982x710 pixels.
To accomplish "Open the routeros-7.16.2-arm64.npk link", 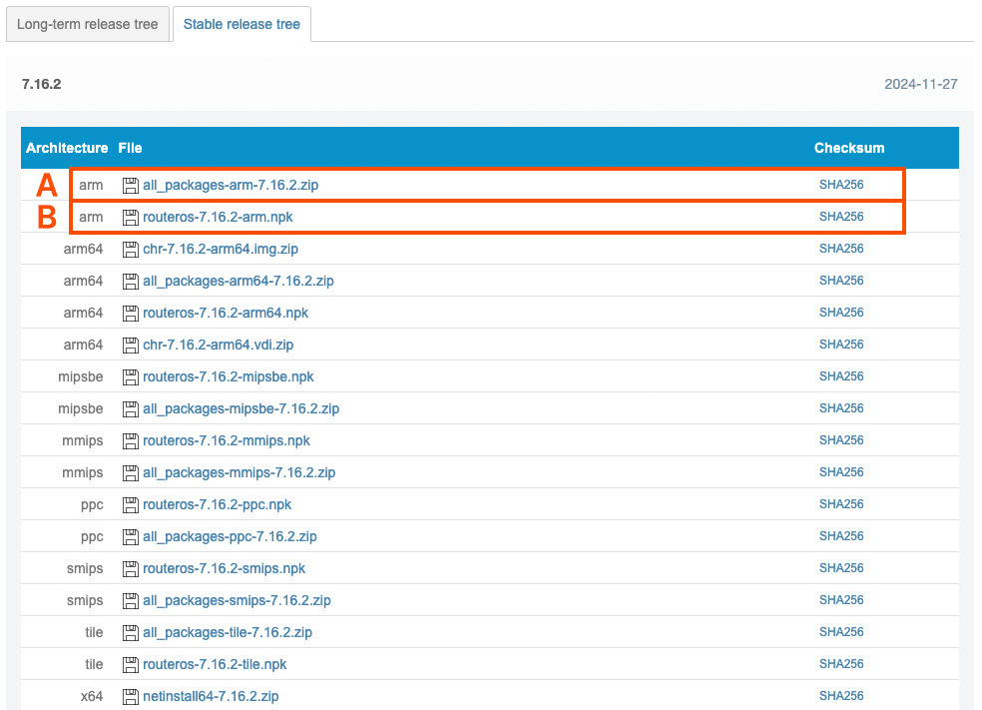I will point(226,314).
